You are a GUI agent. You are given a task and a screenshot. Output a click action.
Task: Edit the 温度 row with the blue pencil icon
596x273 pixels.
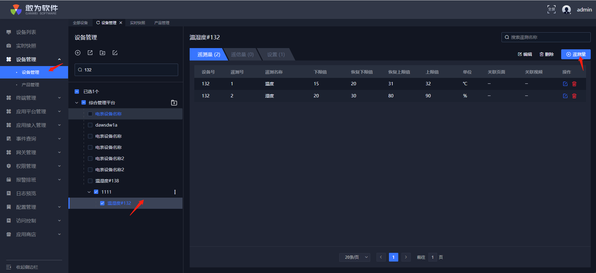[565, 84]
